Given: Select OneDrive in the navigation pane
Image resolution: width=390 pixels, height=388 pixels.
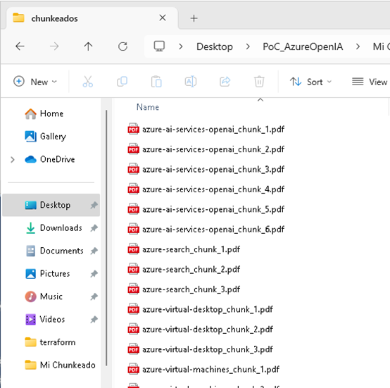Looking at the screenshot, I should tap(51, 159).
